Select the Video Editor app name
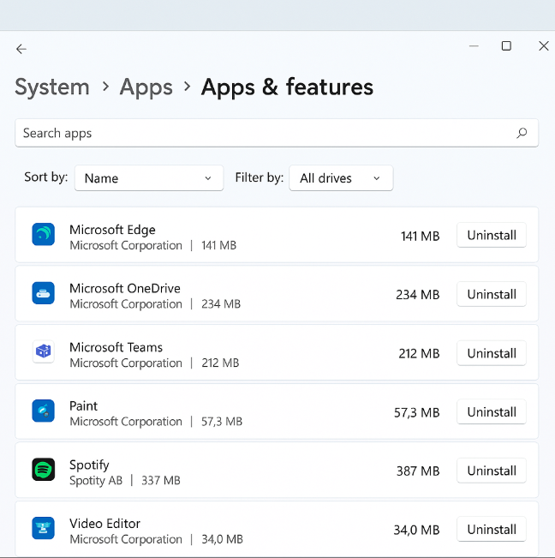 tap(104, 524)
